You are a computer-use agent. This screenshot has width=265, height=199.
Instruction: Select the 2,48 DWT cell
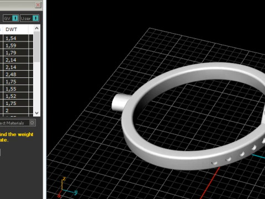pyautogui.click(x=15, y=74)
